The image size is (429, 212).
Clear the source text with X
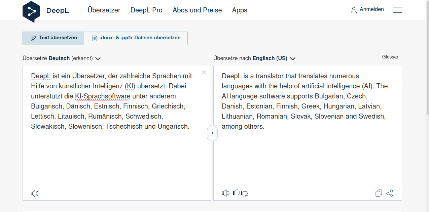coord(204,72)
